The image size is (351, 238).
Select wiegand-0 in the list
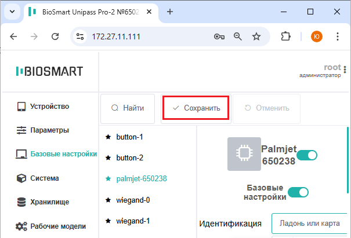(x=133, y=200)
